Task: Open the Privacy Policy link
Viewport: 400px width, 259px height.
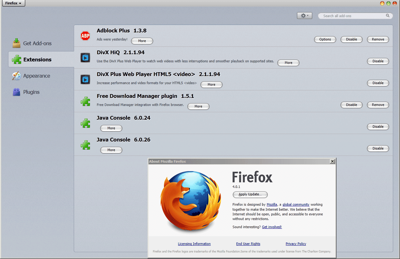Action: click(x=296, y=244)
